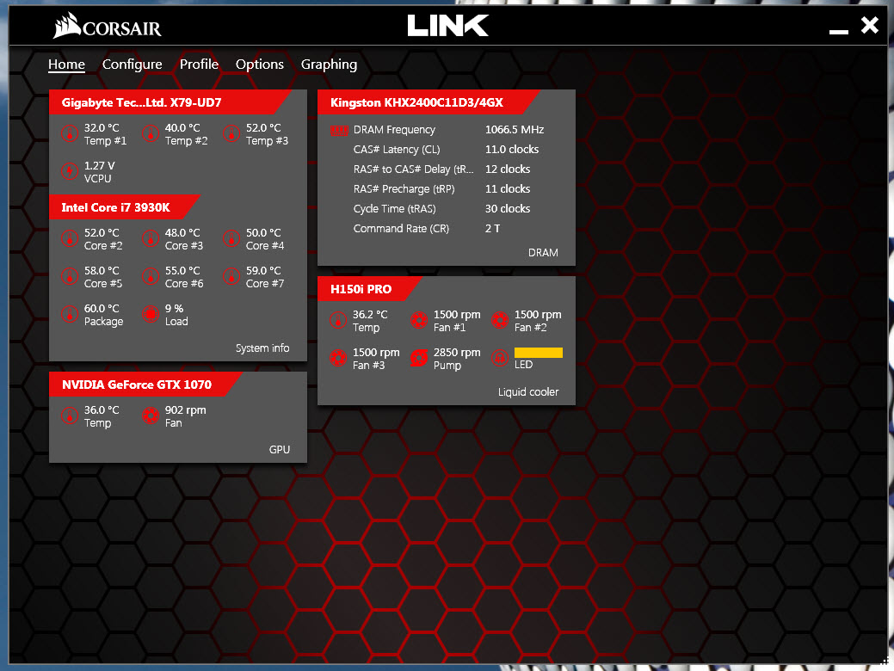Click the H150i Fan #3 icon
The height and width of the screenshot is (671, 894).
click(x=338, y=358)
